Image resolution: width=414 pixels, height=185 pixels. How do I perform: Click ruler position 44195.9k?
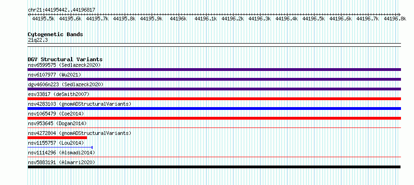tap(151, 19)
